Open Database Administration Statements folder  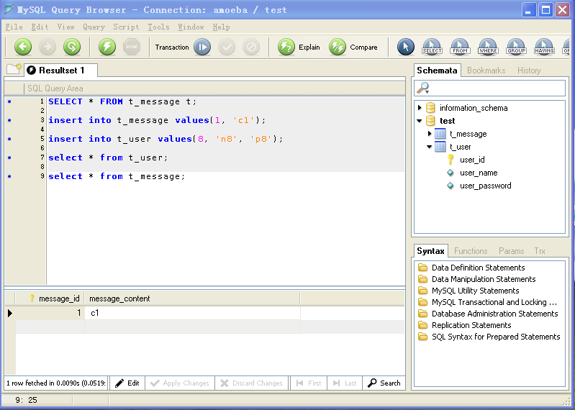[488, 314]
